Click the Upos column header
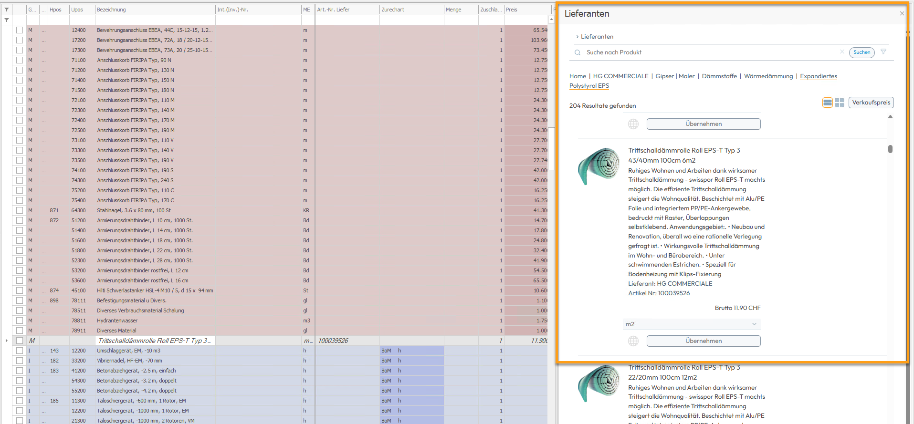 pyautogui.click(x=82, y=10)
